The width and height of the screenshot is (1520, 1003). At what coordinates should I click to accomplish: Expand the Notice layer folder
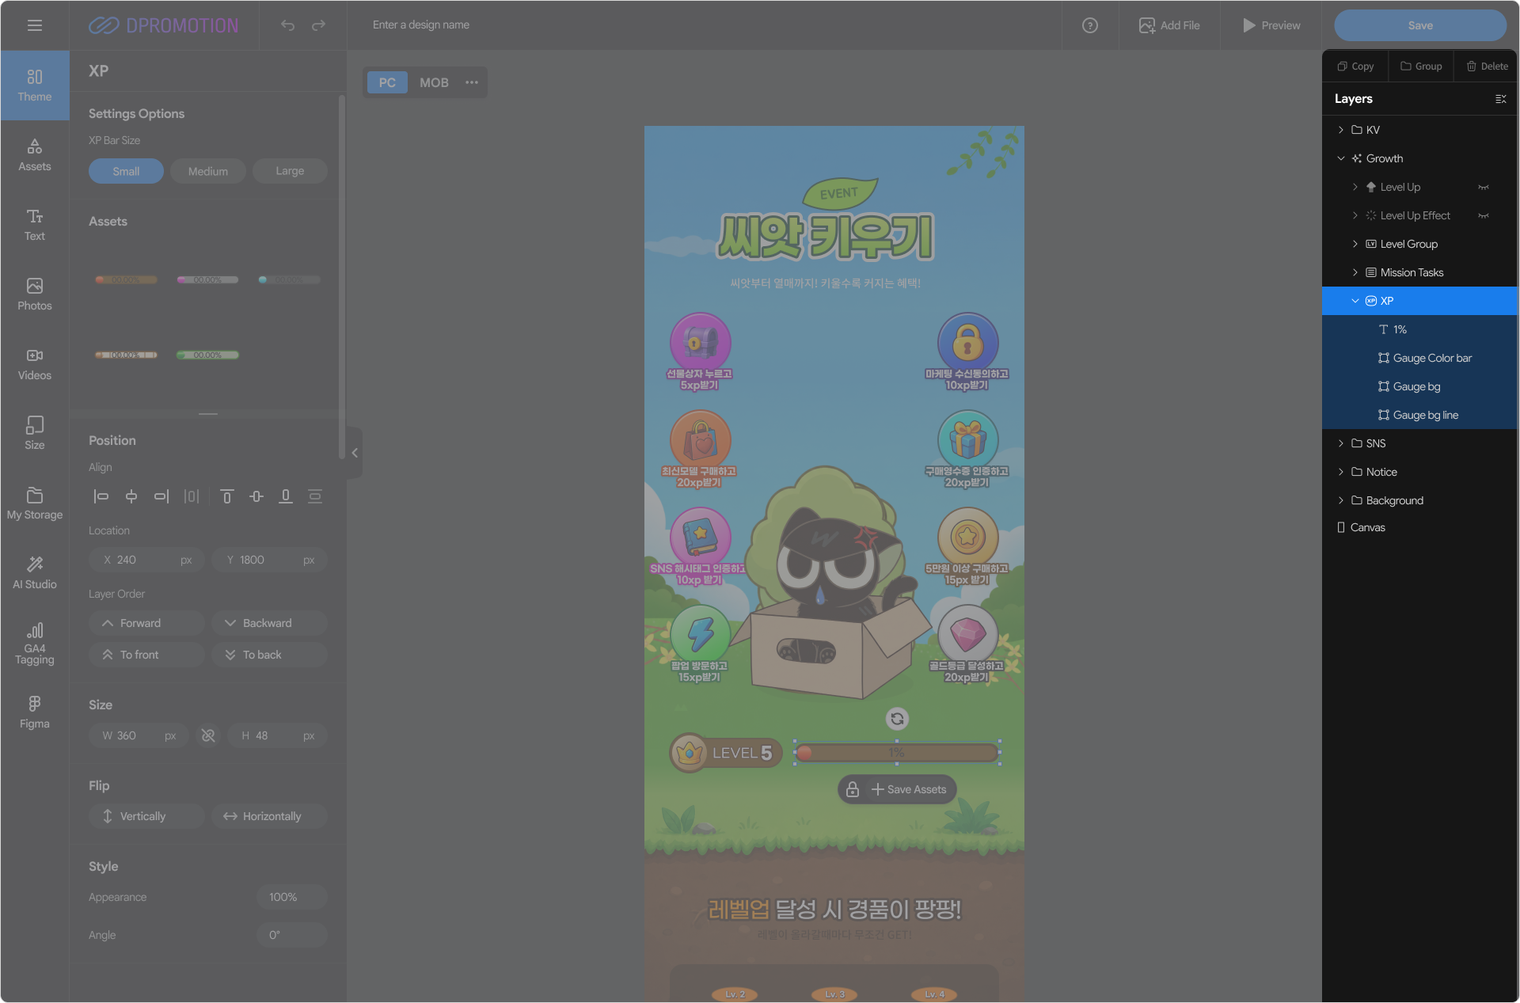(1341, 472)
